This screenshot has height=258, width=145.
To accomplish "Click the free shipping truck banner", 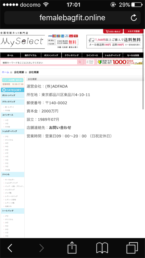I will 115,42.
